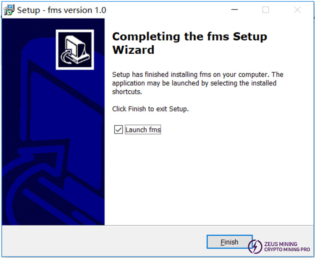This screenshot has width=315, height=258.
Task: Click the computer installer image in banner
Action: [75, 50]
